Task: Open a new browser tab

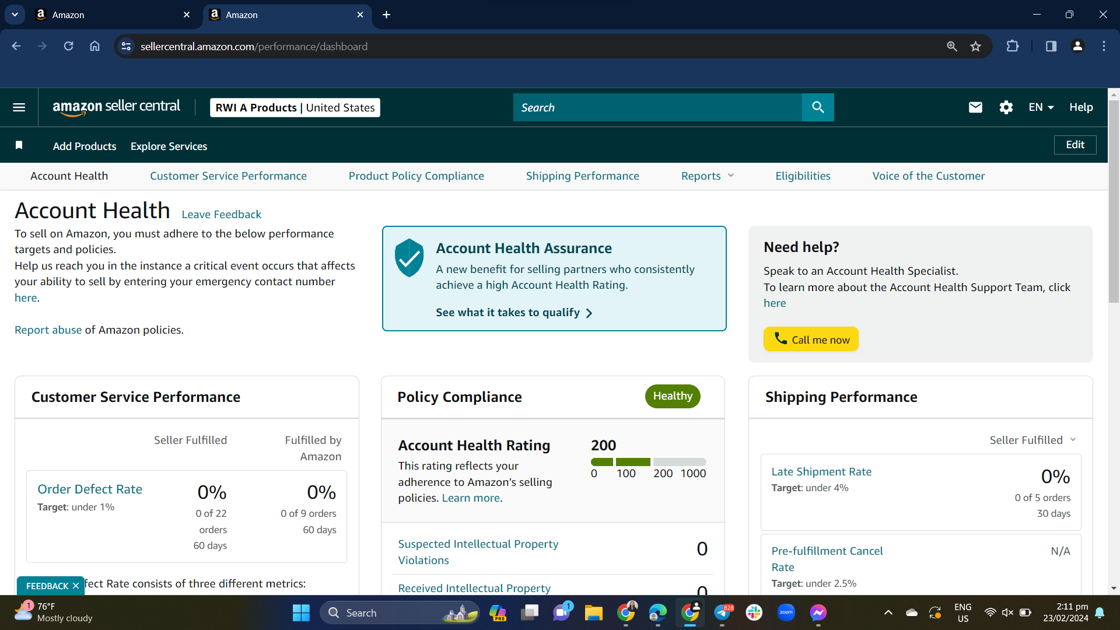Action: pos(386,15)
